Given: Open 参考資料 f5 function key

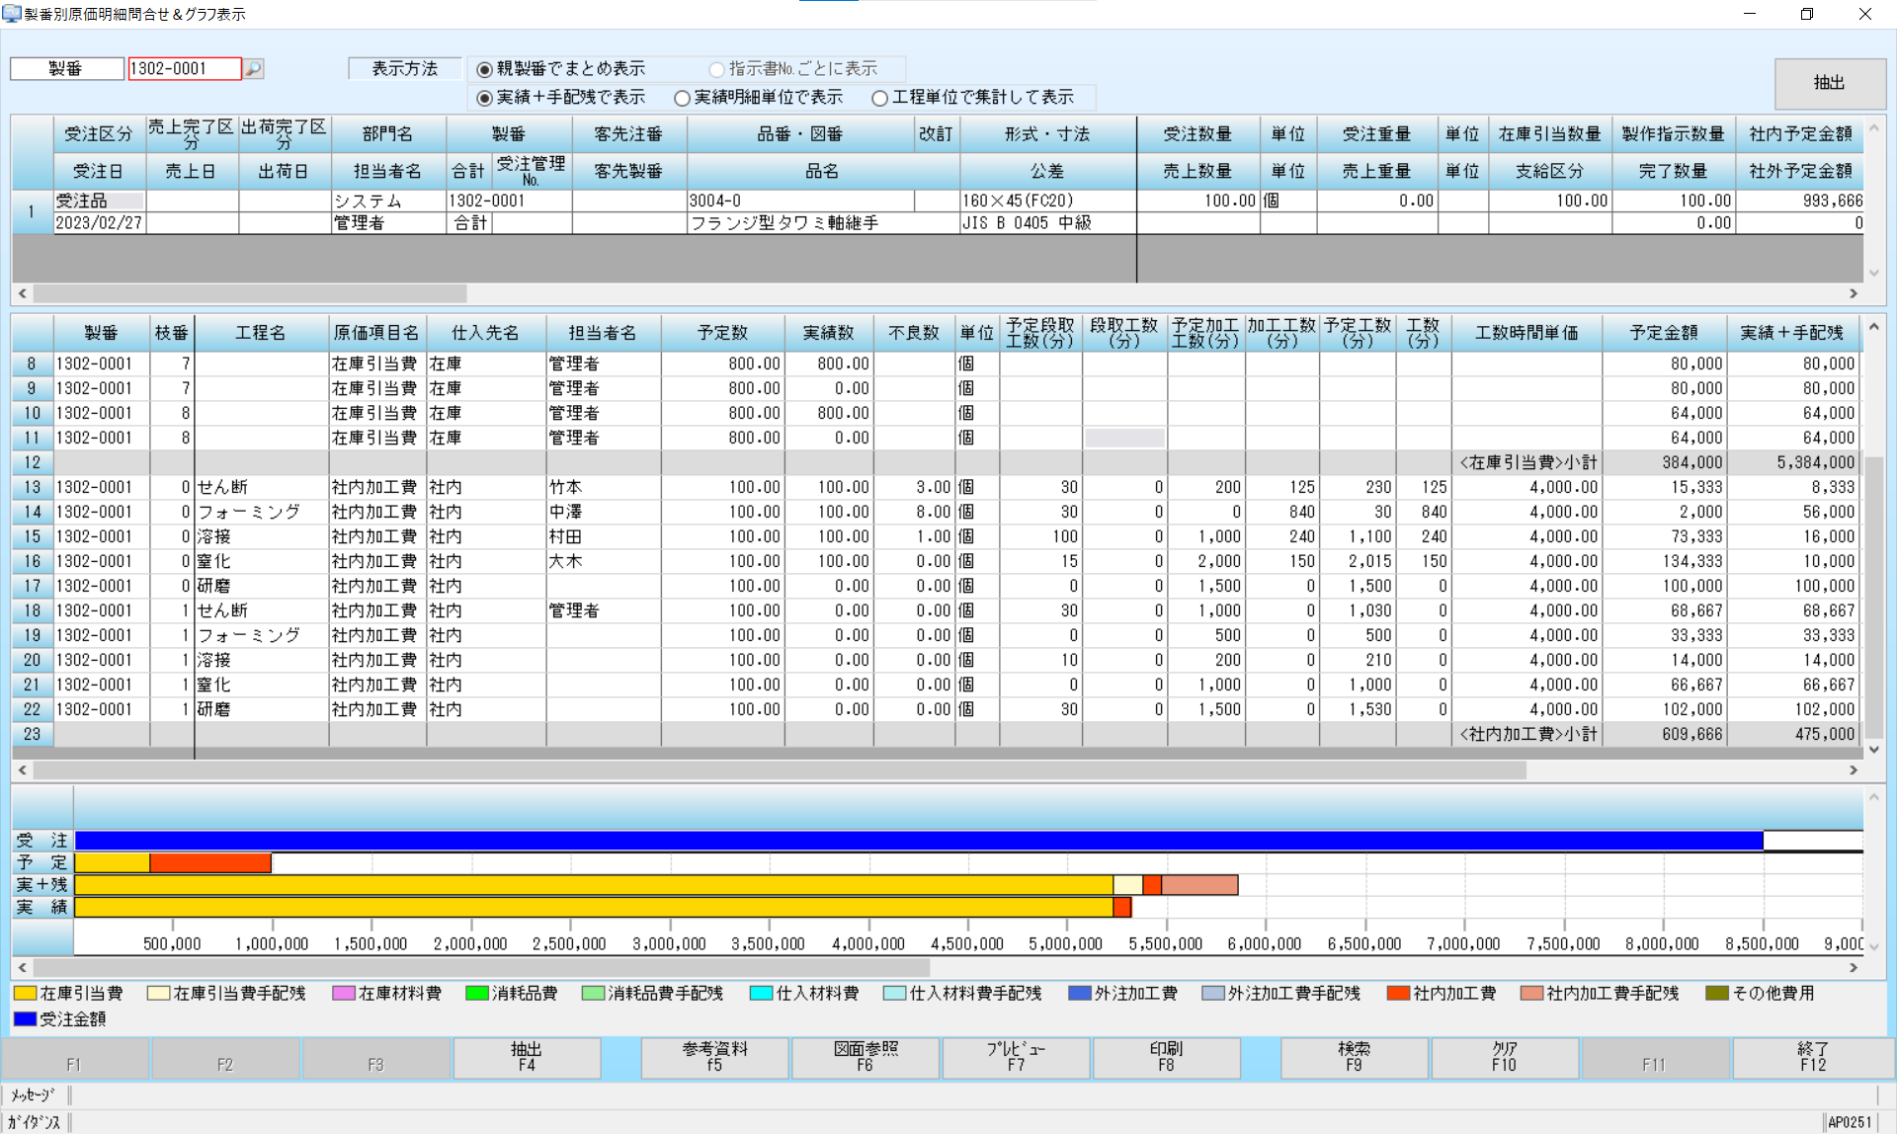Looking at the screenshot, I should pyautogui.click(x=714, y=1057).
